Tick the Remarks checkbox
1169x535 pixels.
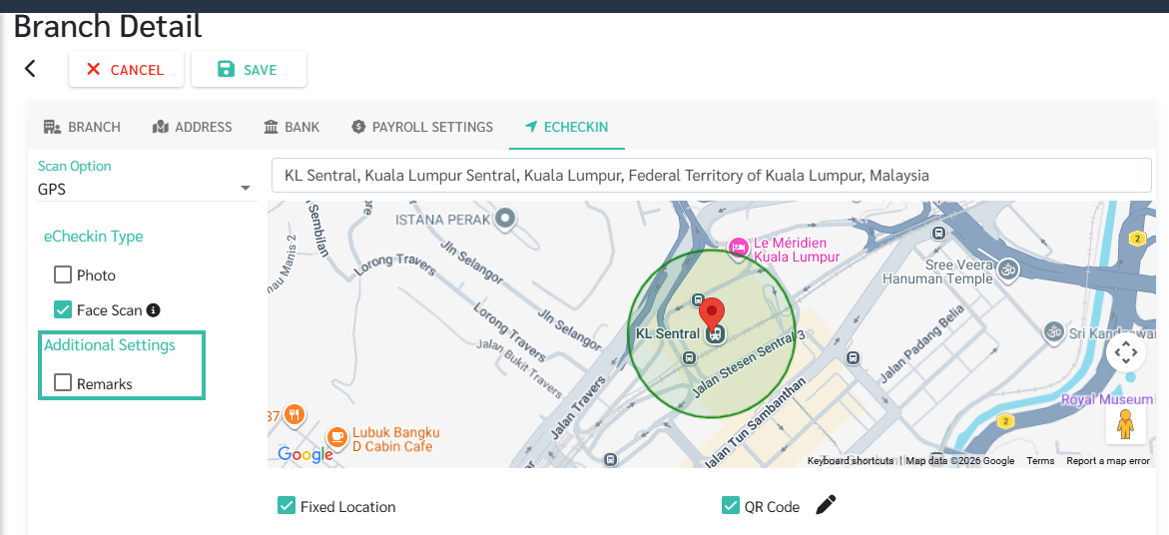tap(63, 383)
